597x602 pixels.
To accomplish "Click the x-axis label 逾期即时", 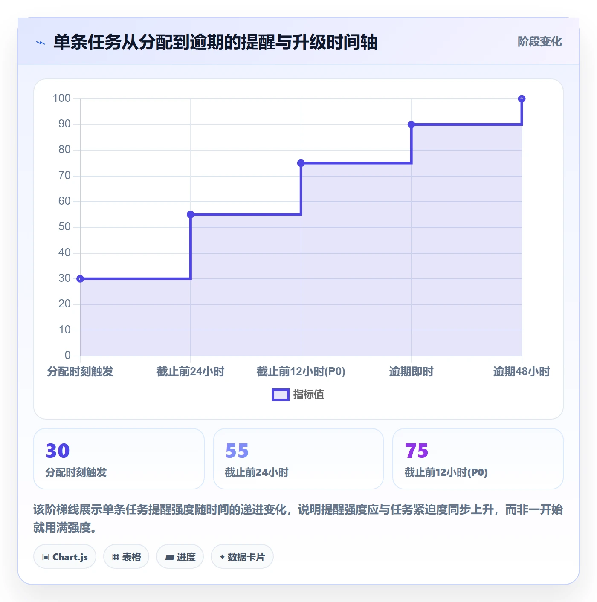I will [412, 372].
